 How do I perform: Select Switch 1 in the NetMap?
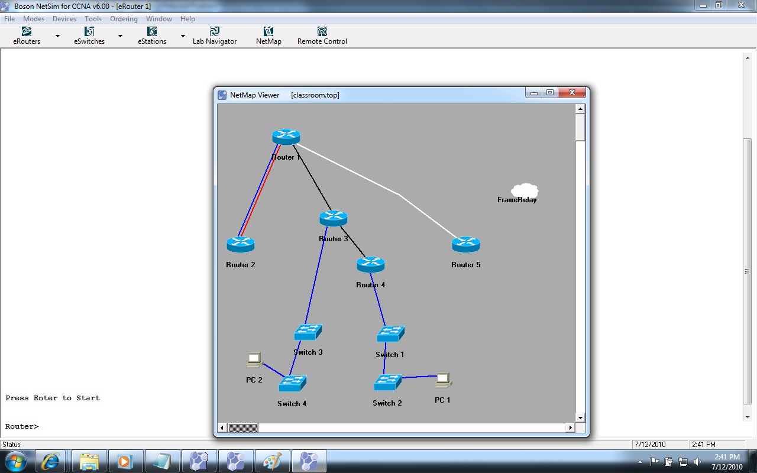point(391,334)
